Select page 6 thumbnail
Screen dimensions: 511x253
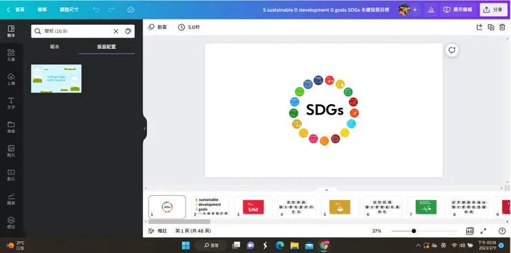pyautogui.click(x=383, y=207)
